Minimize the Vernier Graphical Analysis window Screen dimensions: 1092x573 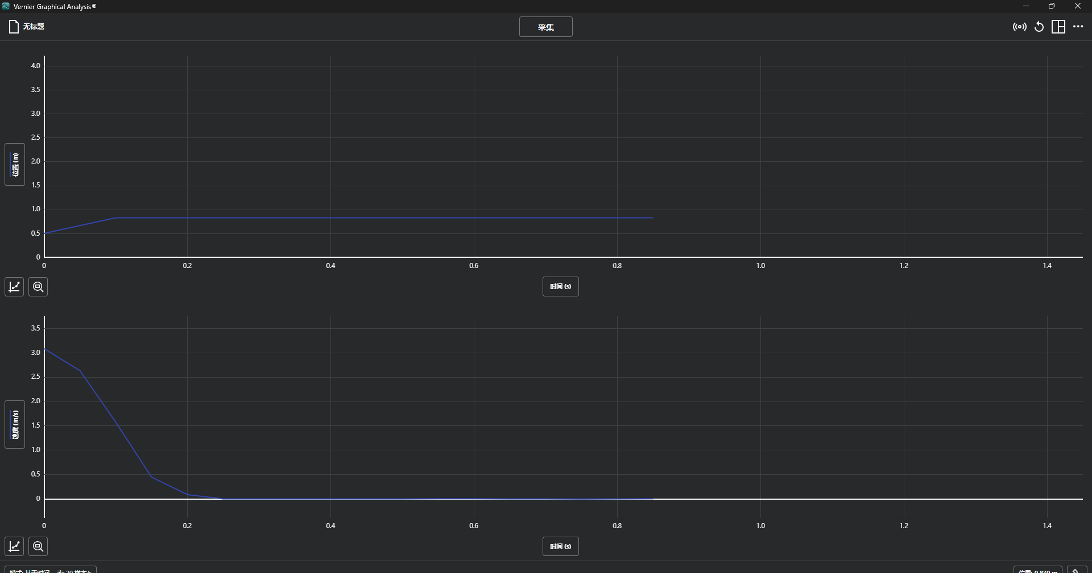tap(1026, 6)
